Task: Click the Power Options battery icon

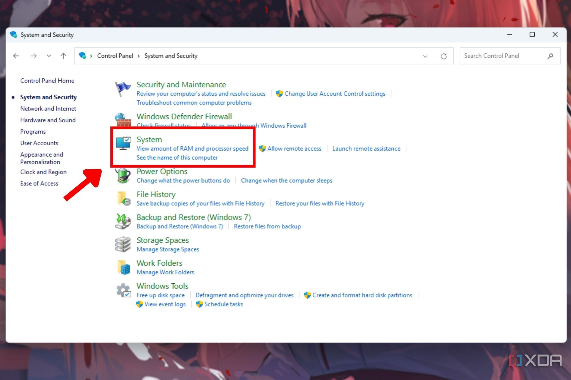Action: (123, 176)
